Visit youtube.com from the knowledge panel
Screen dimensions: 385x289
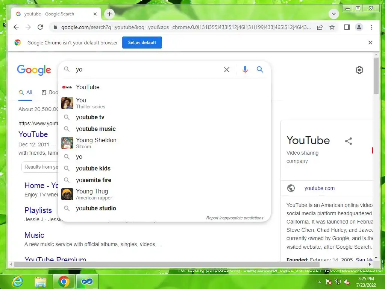coord(320,188)
